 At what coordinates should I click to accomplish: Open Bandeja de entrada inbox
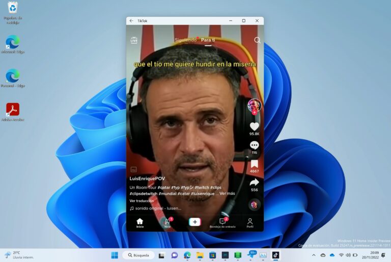pyautogui.click(x=222, y=223)
